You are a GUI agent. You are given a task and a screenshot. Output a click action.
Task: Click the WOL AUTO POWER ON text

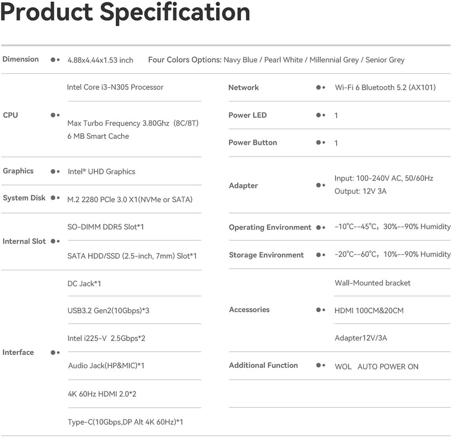[x=376, y=367]
